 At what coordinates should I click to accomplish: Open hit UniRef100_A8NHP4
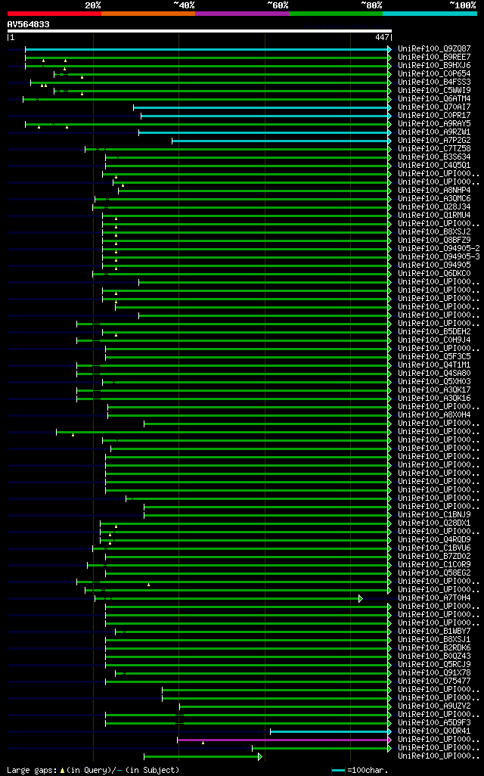click(x=434, y=190)
